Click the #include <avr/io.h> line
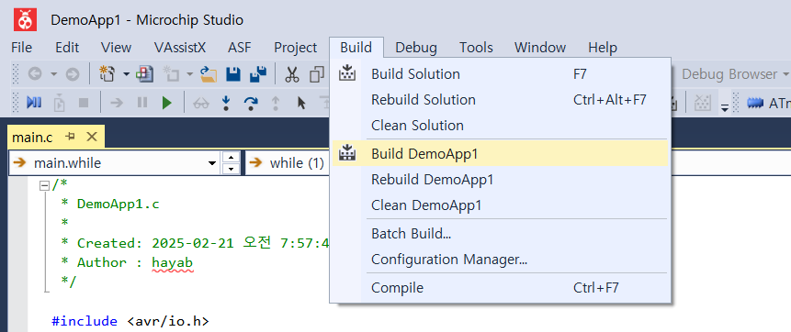The height and width of the screenshot is (332, 791). tap(130, 321)
